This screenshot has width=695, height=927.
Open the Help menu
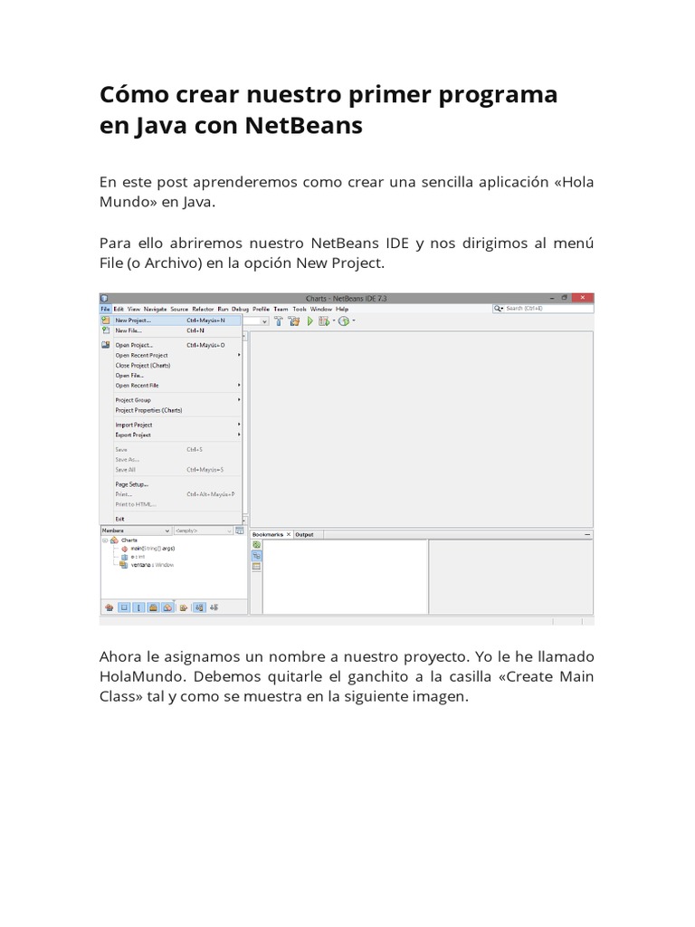point(342,310)
